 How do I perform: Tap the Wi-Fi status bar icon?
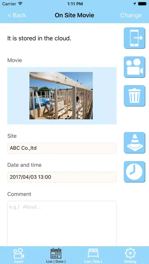[20, 4]
